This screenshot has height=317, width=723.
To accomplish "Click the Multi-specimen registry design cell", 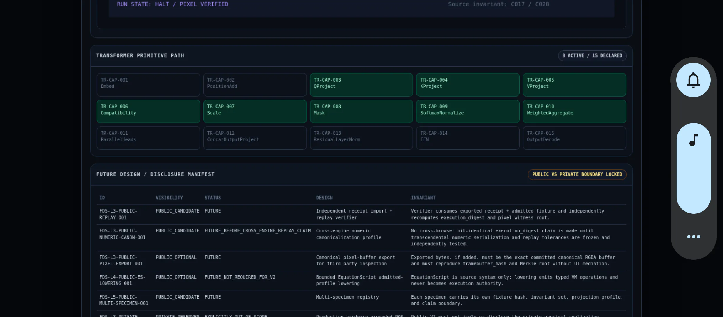I will [x=347, y=297].
